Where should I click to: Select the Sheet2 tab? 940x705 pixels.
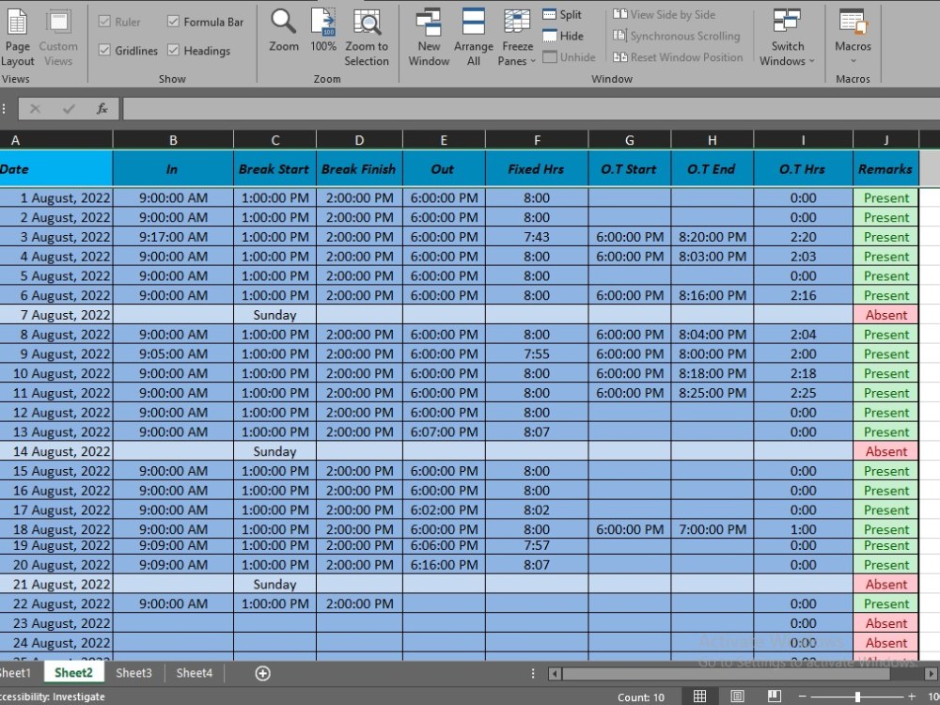tap(73, 673)
